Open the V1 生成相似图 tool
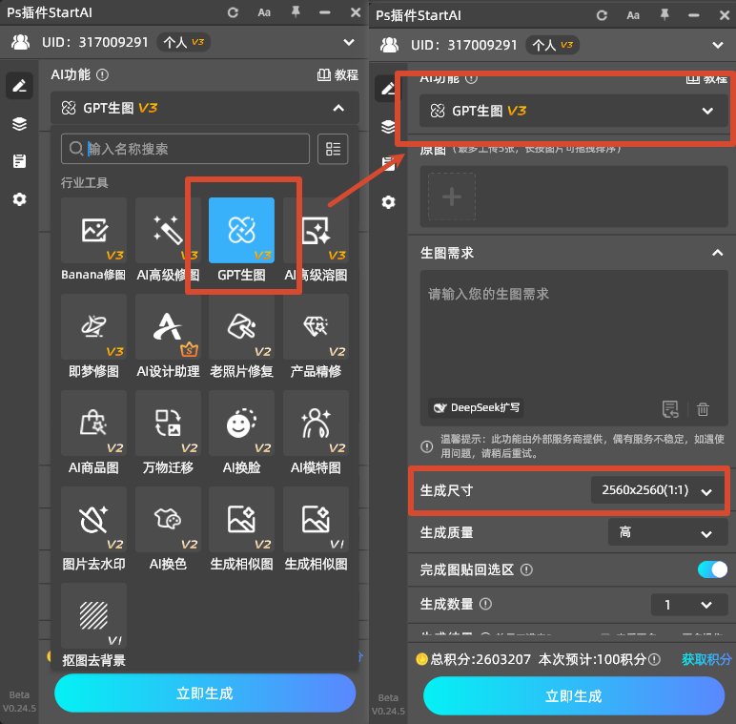 tap(316, 519)
